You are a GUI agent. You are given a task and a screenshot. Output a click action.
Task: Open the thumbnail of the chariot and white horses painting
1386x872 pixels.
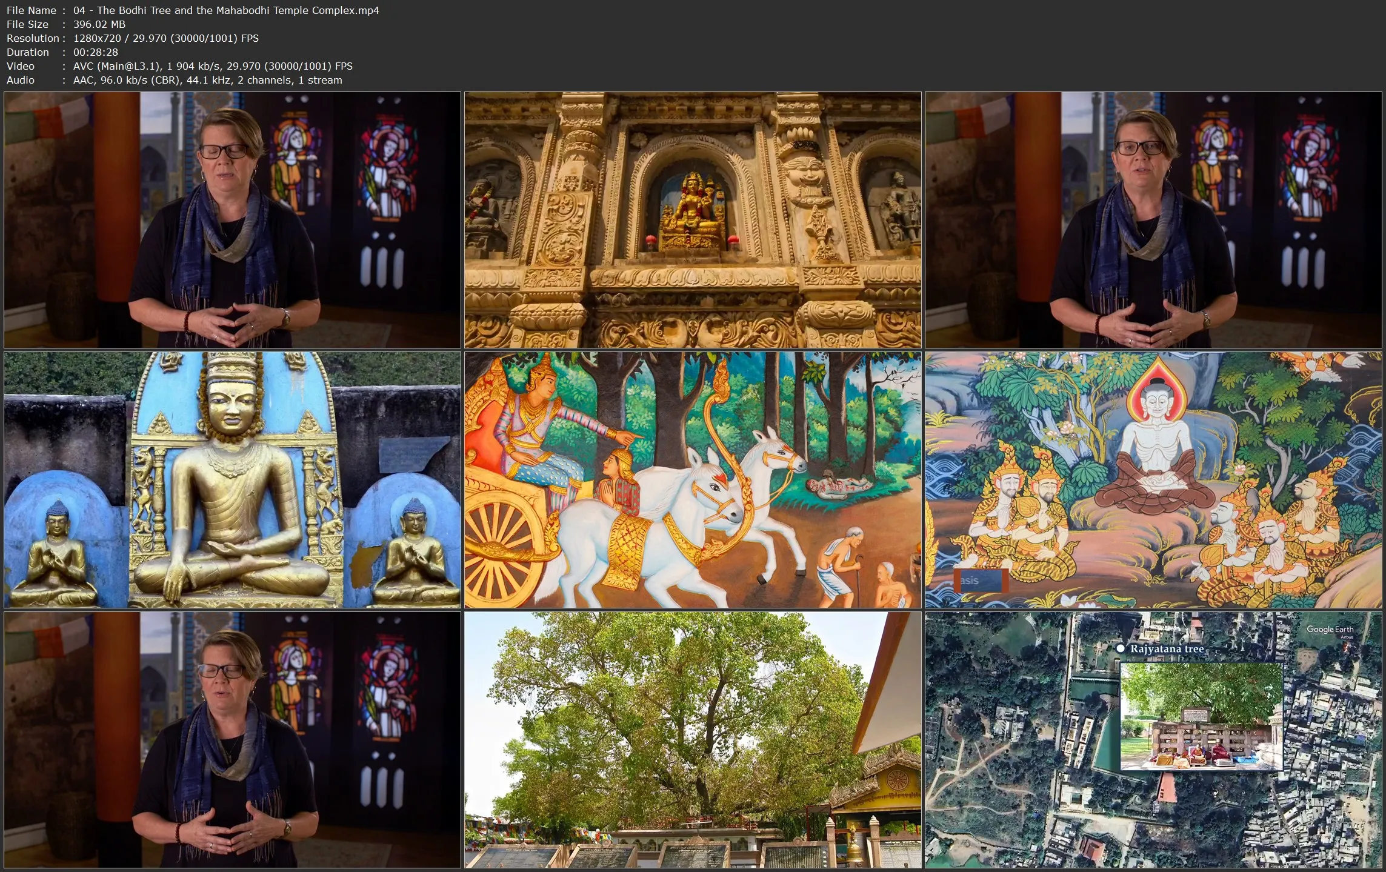[693, 480]
